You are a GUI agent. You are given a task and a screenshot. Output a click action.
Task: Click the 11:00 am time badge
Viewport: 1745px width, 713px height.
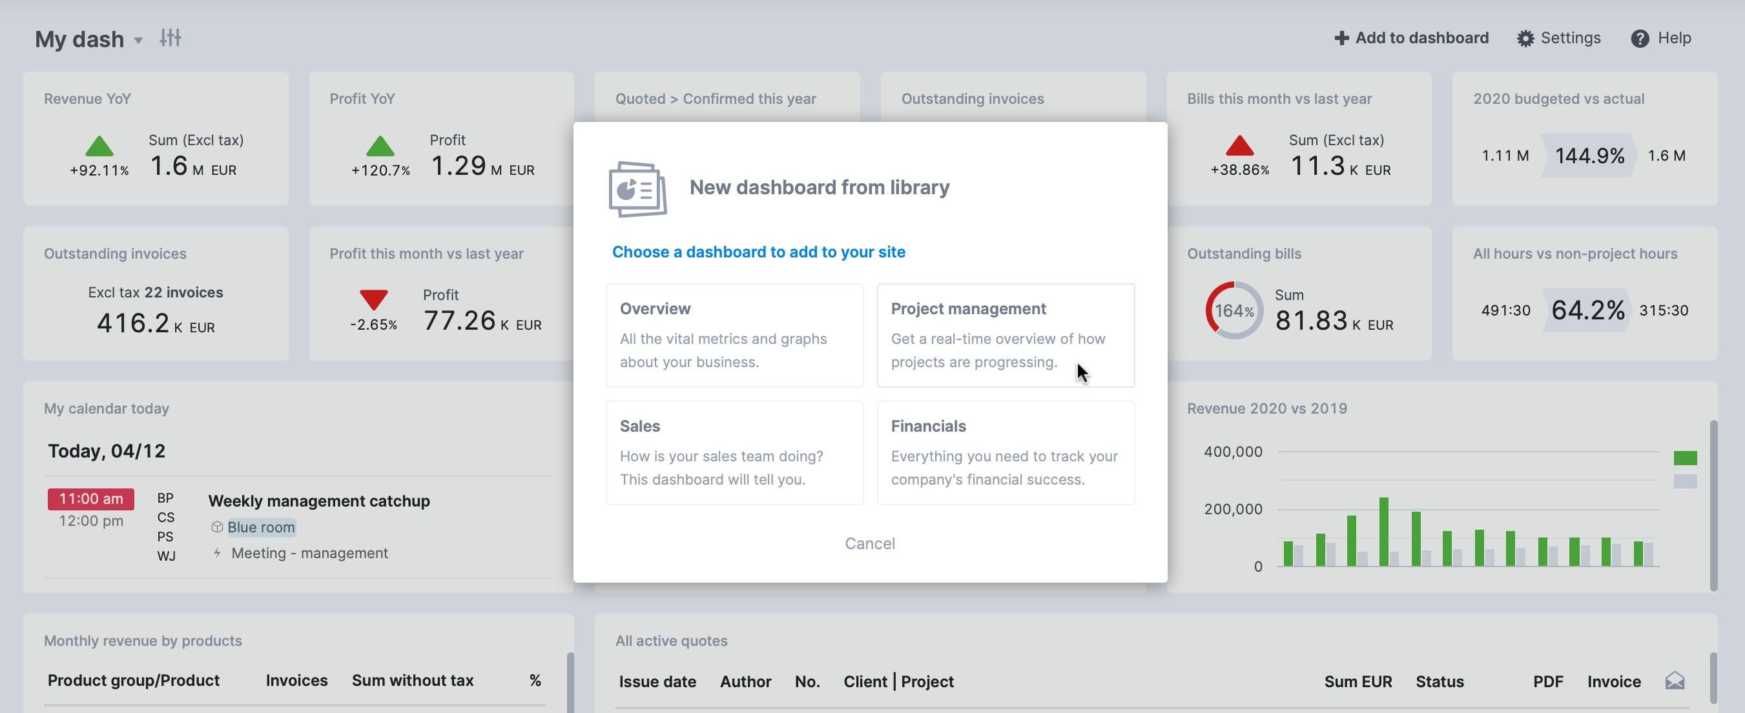(91, 499)
